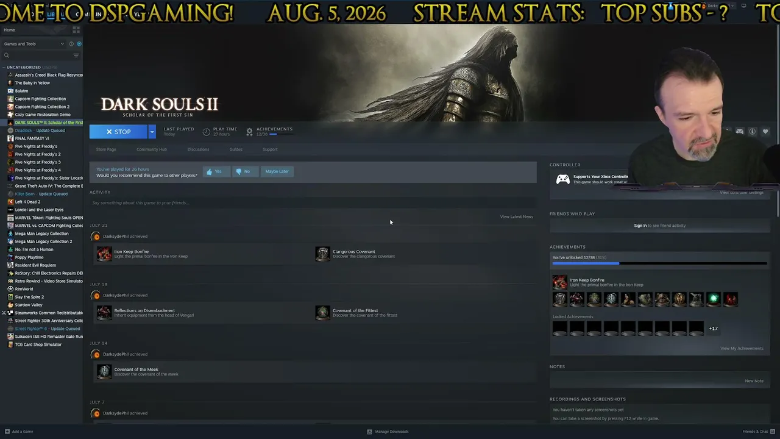
Task: Select Stardew Valley in the game list
Action: coord(29,305)
